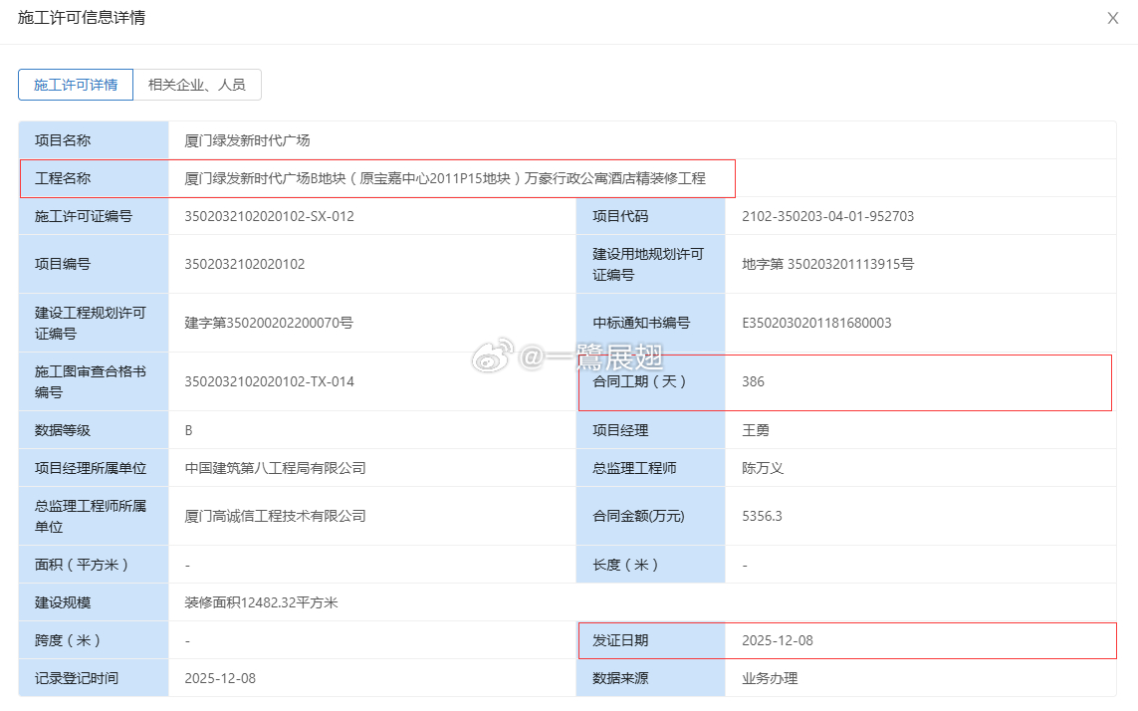This screenshot has width=1138, height=711.
Task: Select 中国建筑第八工程局有限公司 cell
Action: pos(371,468)
